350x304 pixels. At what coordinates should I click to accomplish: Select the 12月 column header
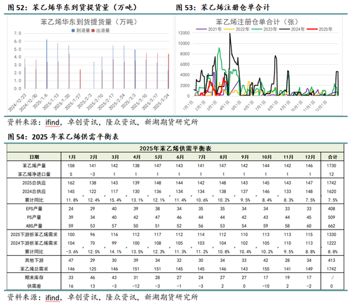pos(310,157)
